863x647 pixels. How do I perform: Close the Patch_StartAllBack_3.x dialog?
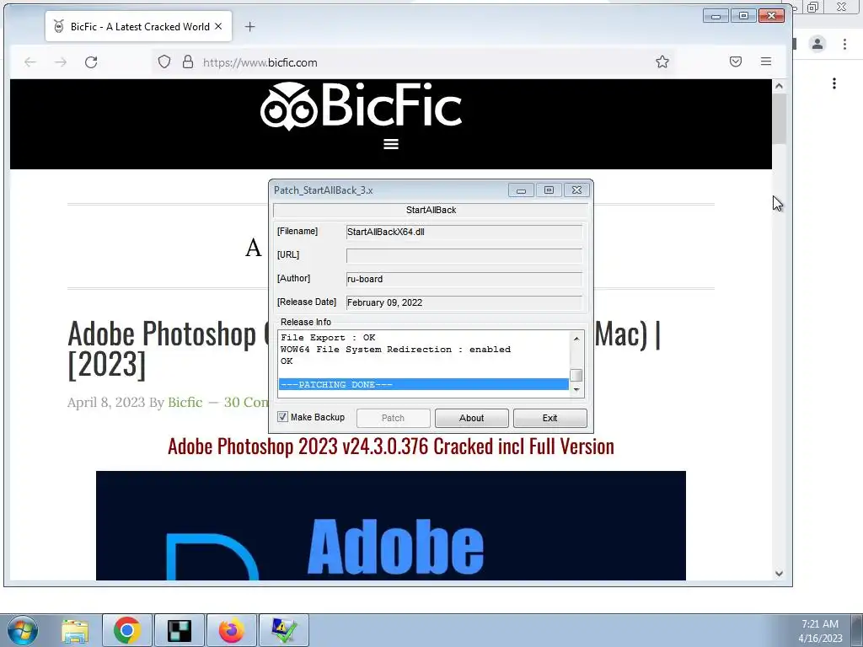click(576, 190)
